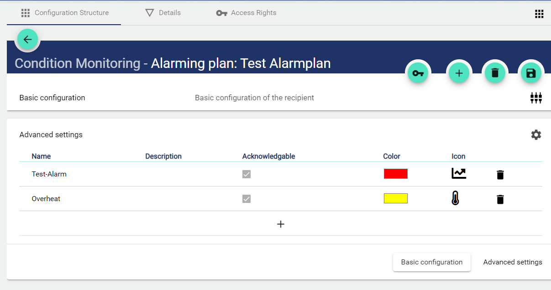Expand Basic configuration section sliders icon
Image resolution: width=551 pixels, height=290 pixels.
click(536, 98)
